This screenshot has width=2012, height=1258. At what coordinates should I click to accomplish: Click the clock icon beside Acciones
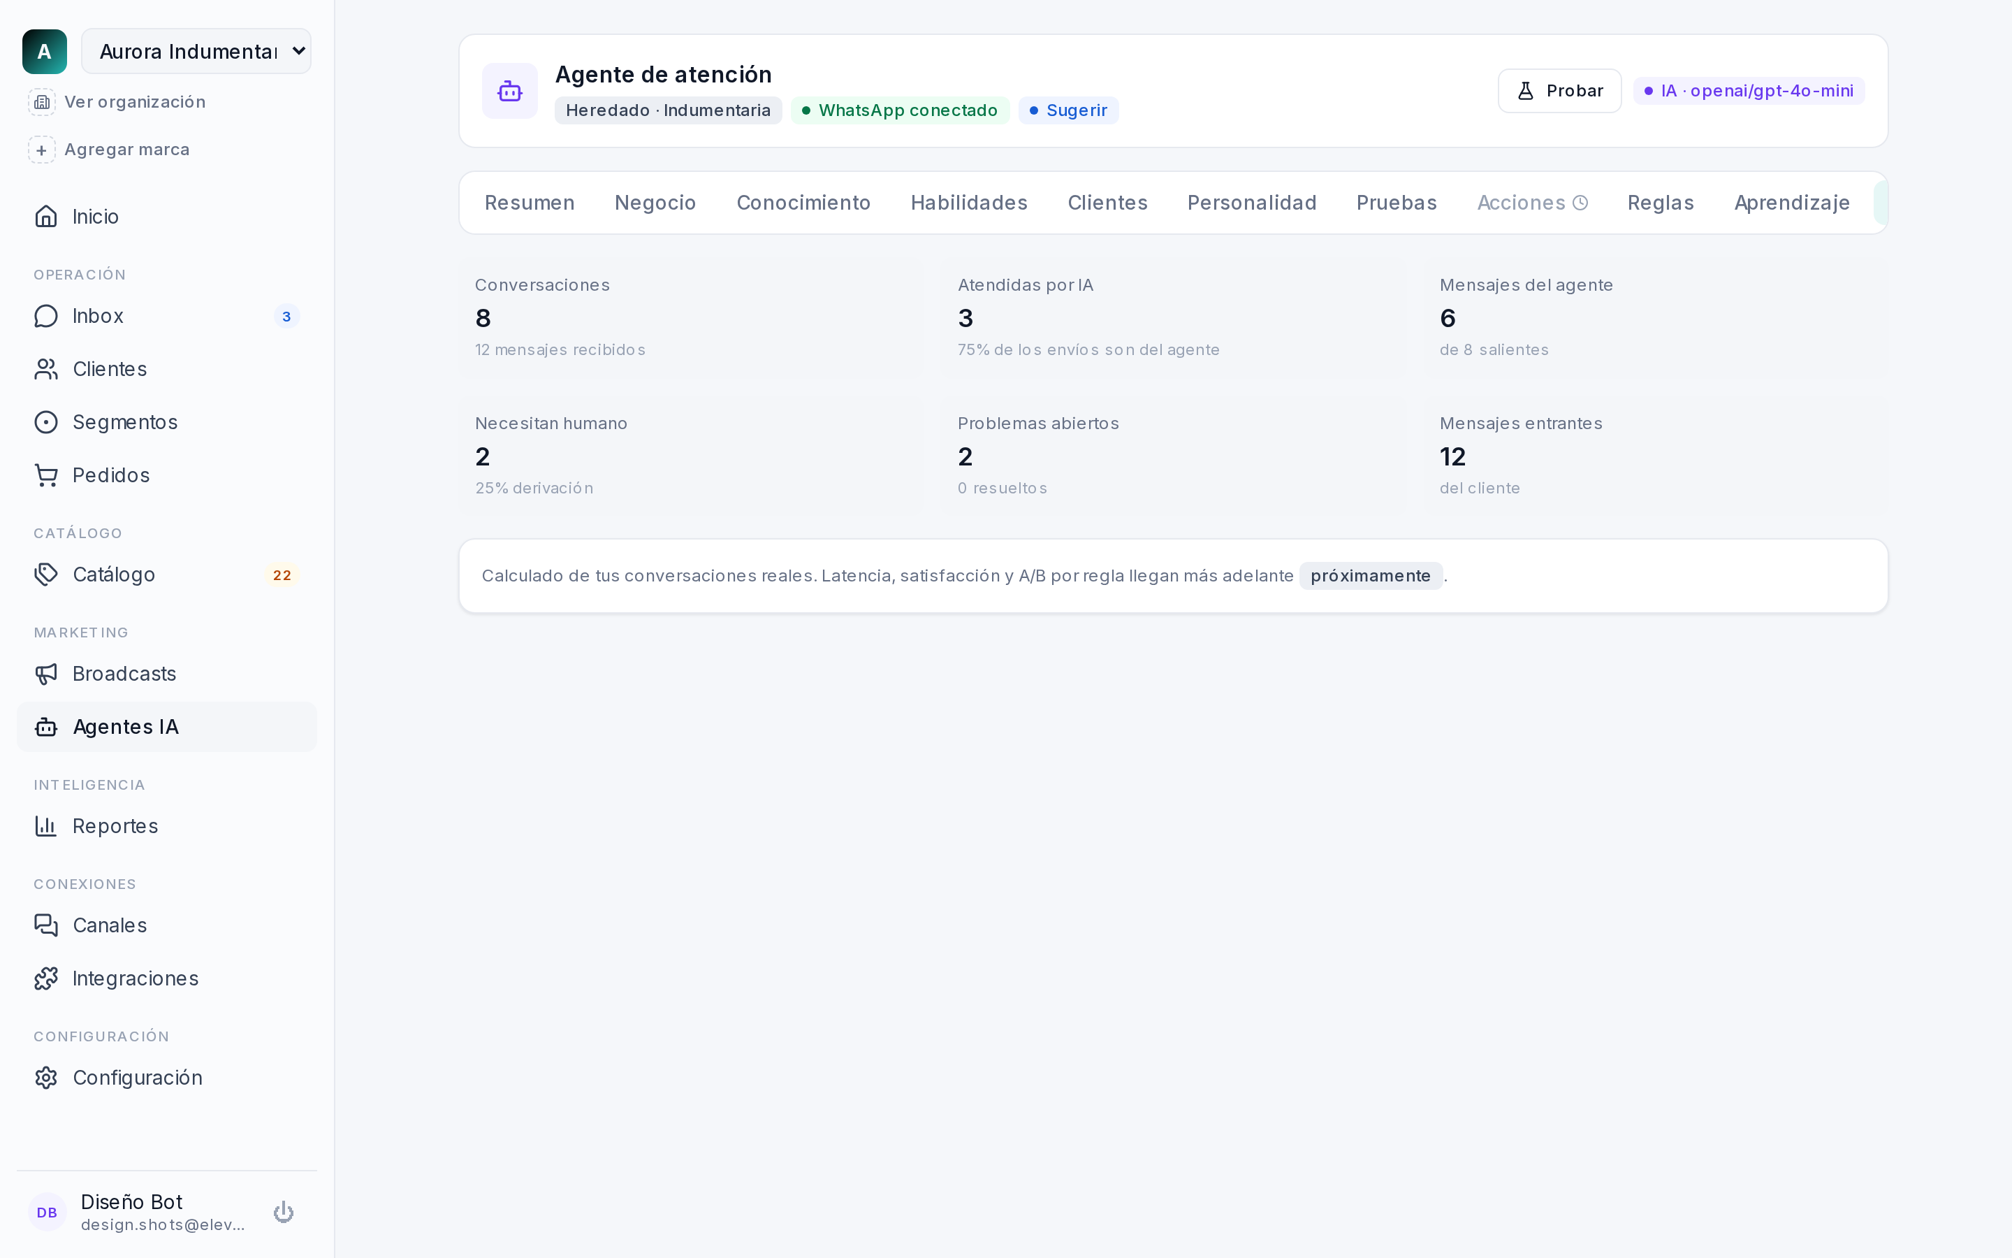(x=1580, y=203)
